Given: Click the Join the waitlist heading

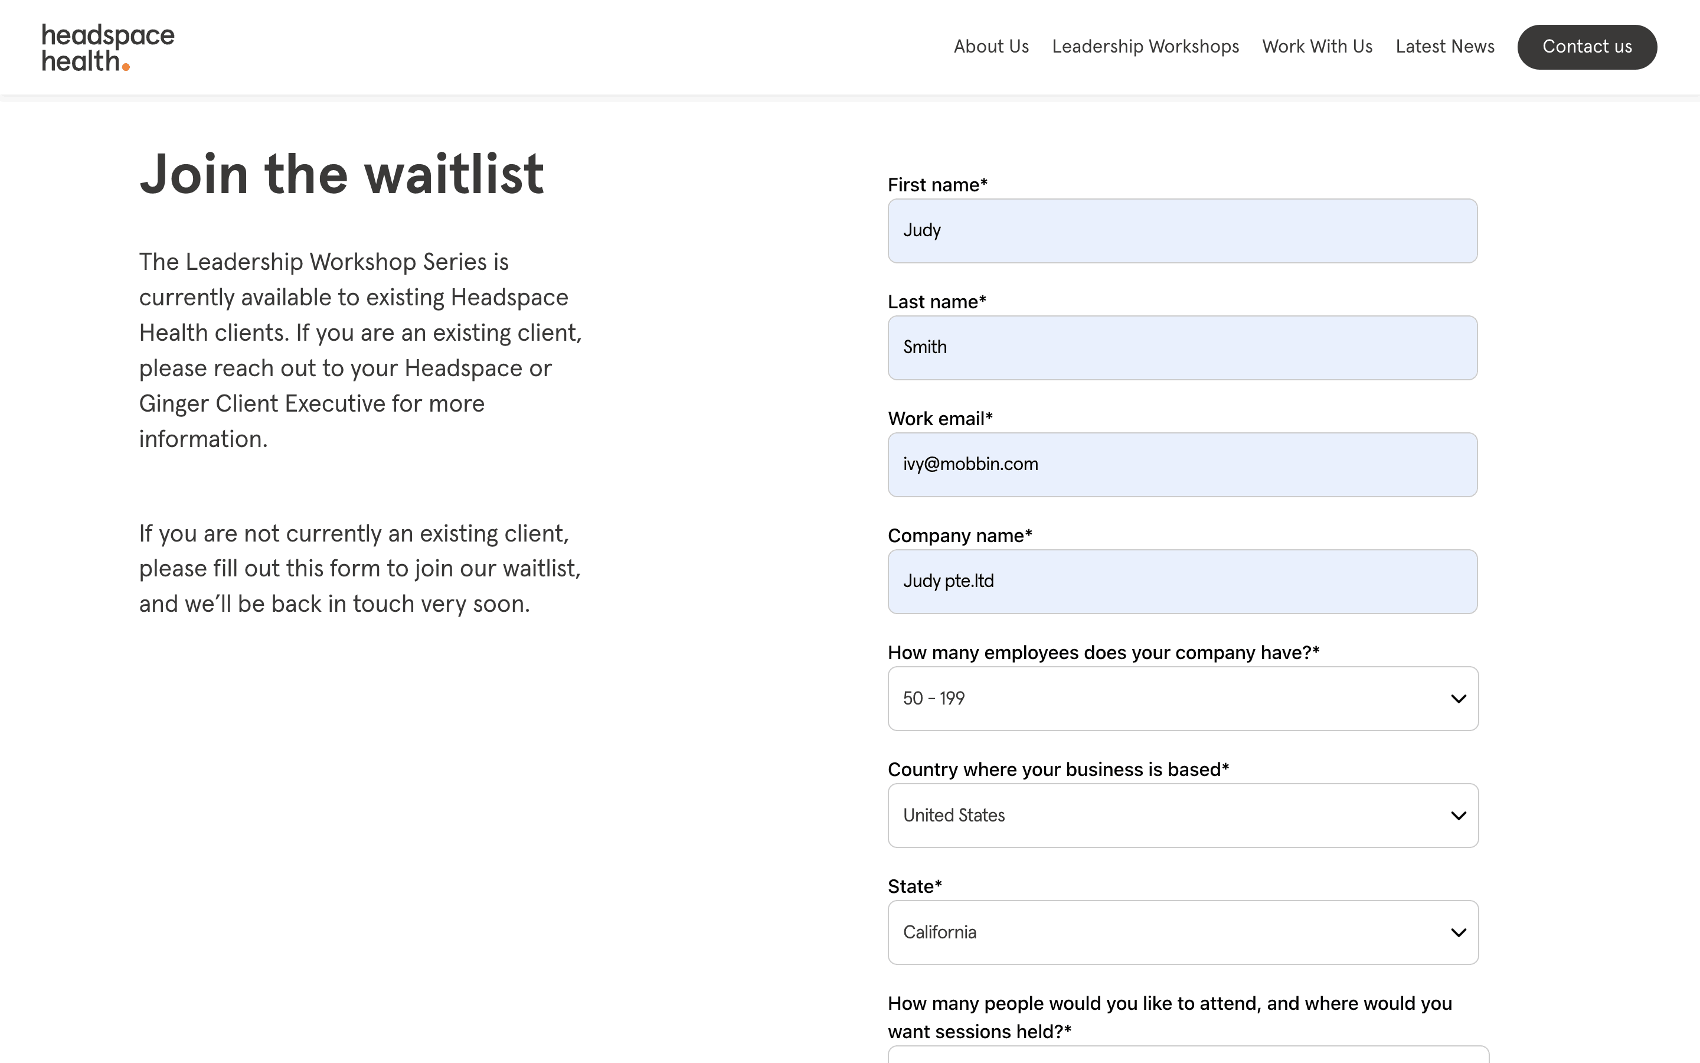Looking at the screenshot, I should coord(341,174).
